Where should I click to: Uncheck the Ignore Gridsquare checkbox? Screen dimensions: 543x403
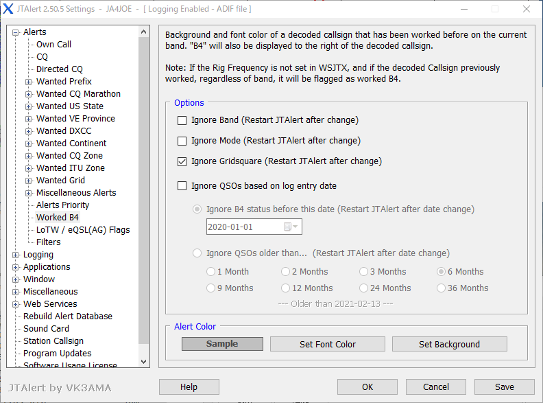point(182,161)
